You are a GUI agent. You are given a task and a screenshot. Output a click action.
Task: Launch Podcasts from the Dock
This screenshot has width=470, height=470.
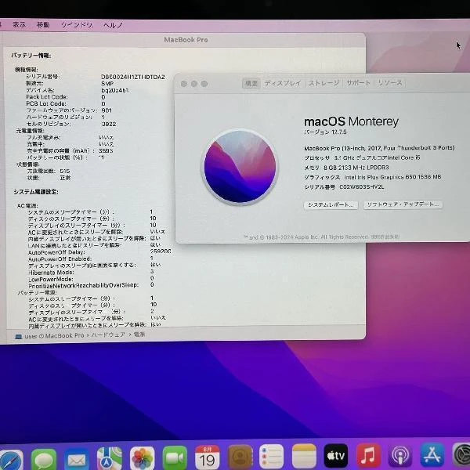[400, 456]
